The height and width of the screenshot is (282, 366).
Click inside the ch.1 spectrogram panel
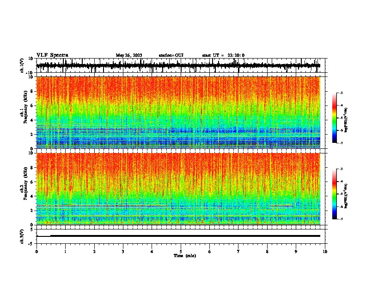click(178, 112)
